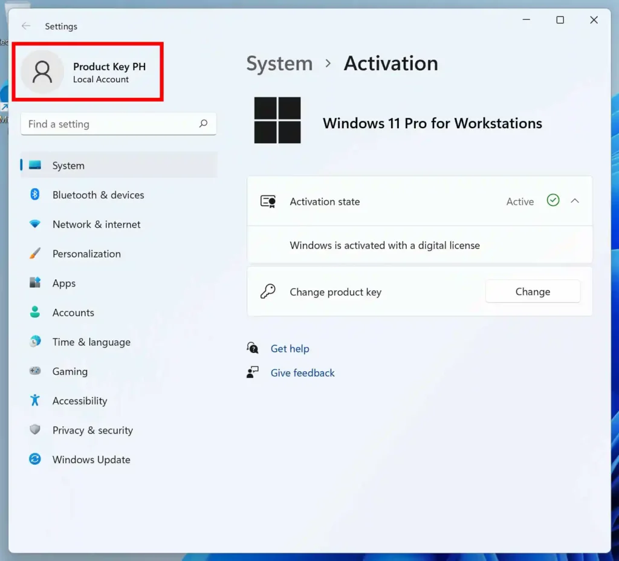
Task: Open Privacy & security settings
Action: point(118,430)
